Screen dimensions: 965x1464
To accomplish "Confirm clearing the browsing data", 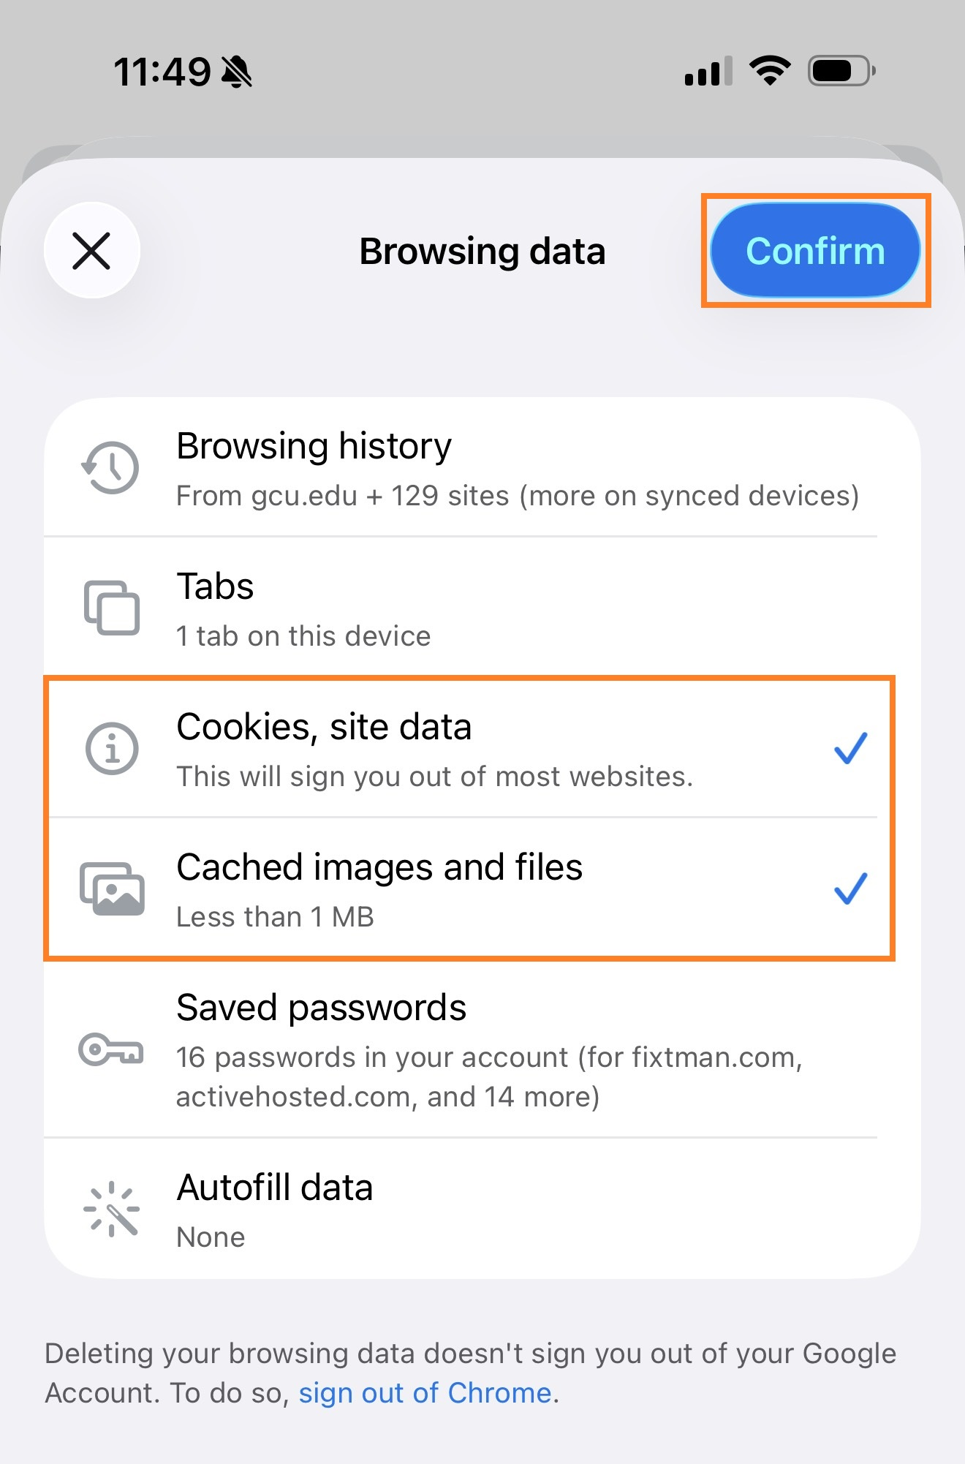I will (815, 250).
